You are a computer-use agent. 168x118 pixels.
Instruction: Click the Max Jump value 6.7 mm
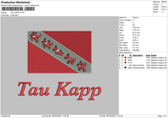[x=136, y=48]
